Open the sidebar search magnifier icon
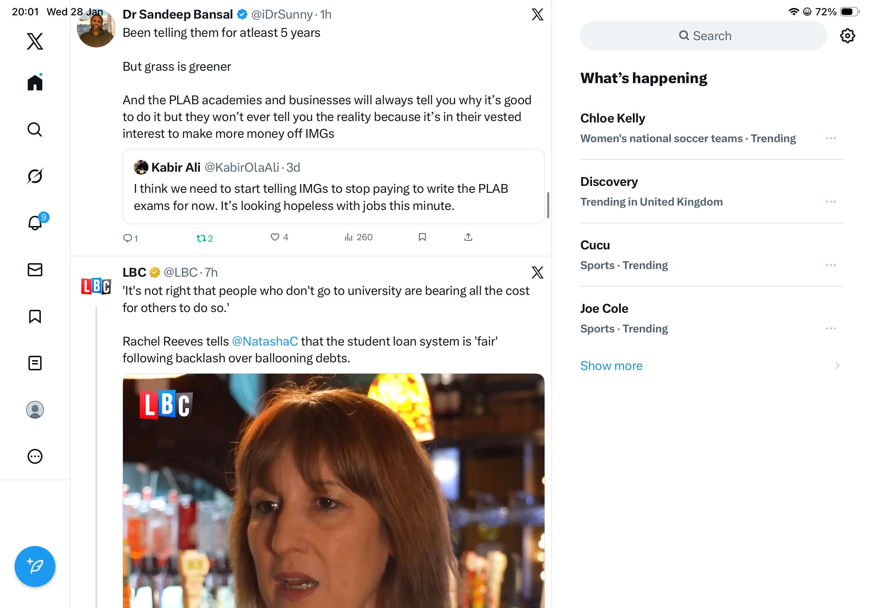 35,129
